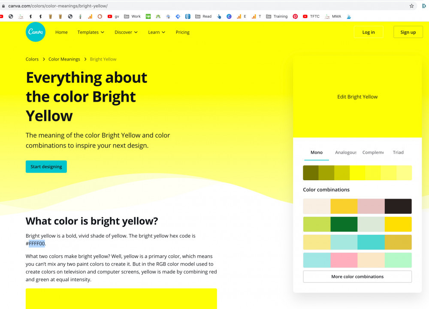
Task: Follow the Color Meanings breadcrumb link
Action: pyautogui.click(x=64, y=59)
